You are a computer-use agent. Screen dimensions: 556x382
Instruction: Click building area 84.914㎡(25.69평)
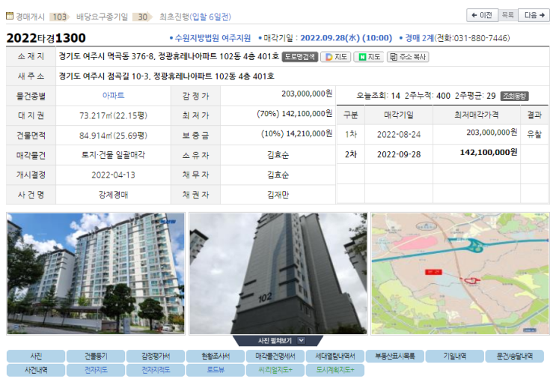tap(113, 136)
